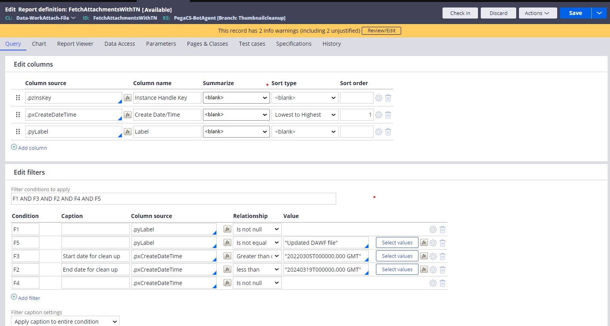The width and height of the screenshot is (610, 326).
Task: Delete filter F2 row
Action: coord(443,270)
